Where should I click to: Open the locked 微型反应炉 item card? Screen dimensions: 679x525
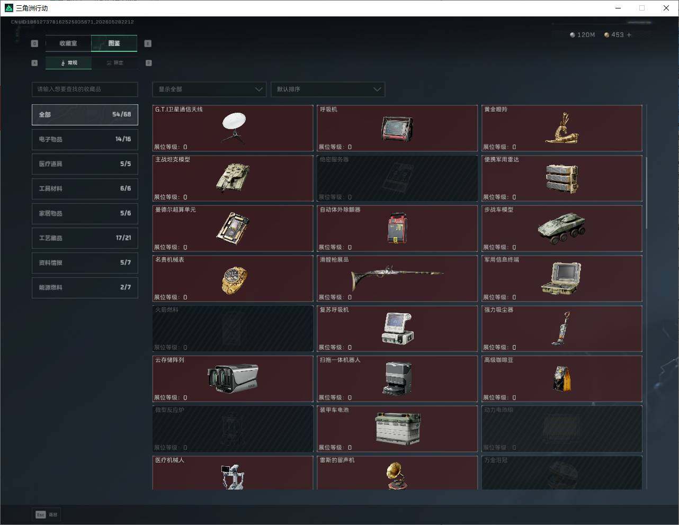click(x=233, y=429)
